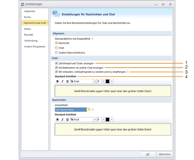Image resolution: width=194 pixels, height=160 pixels.
Task: Toggle Underline in Nachrichten font toolbar
Action: (x=68, y=120)
